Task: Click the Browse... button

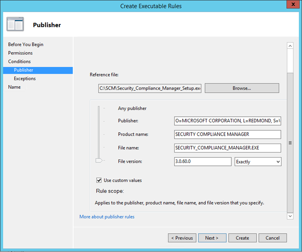Action: coord(242,88)
